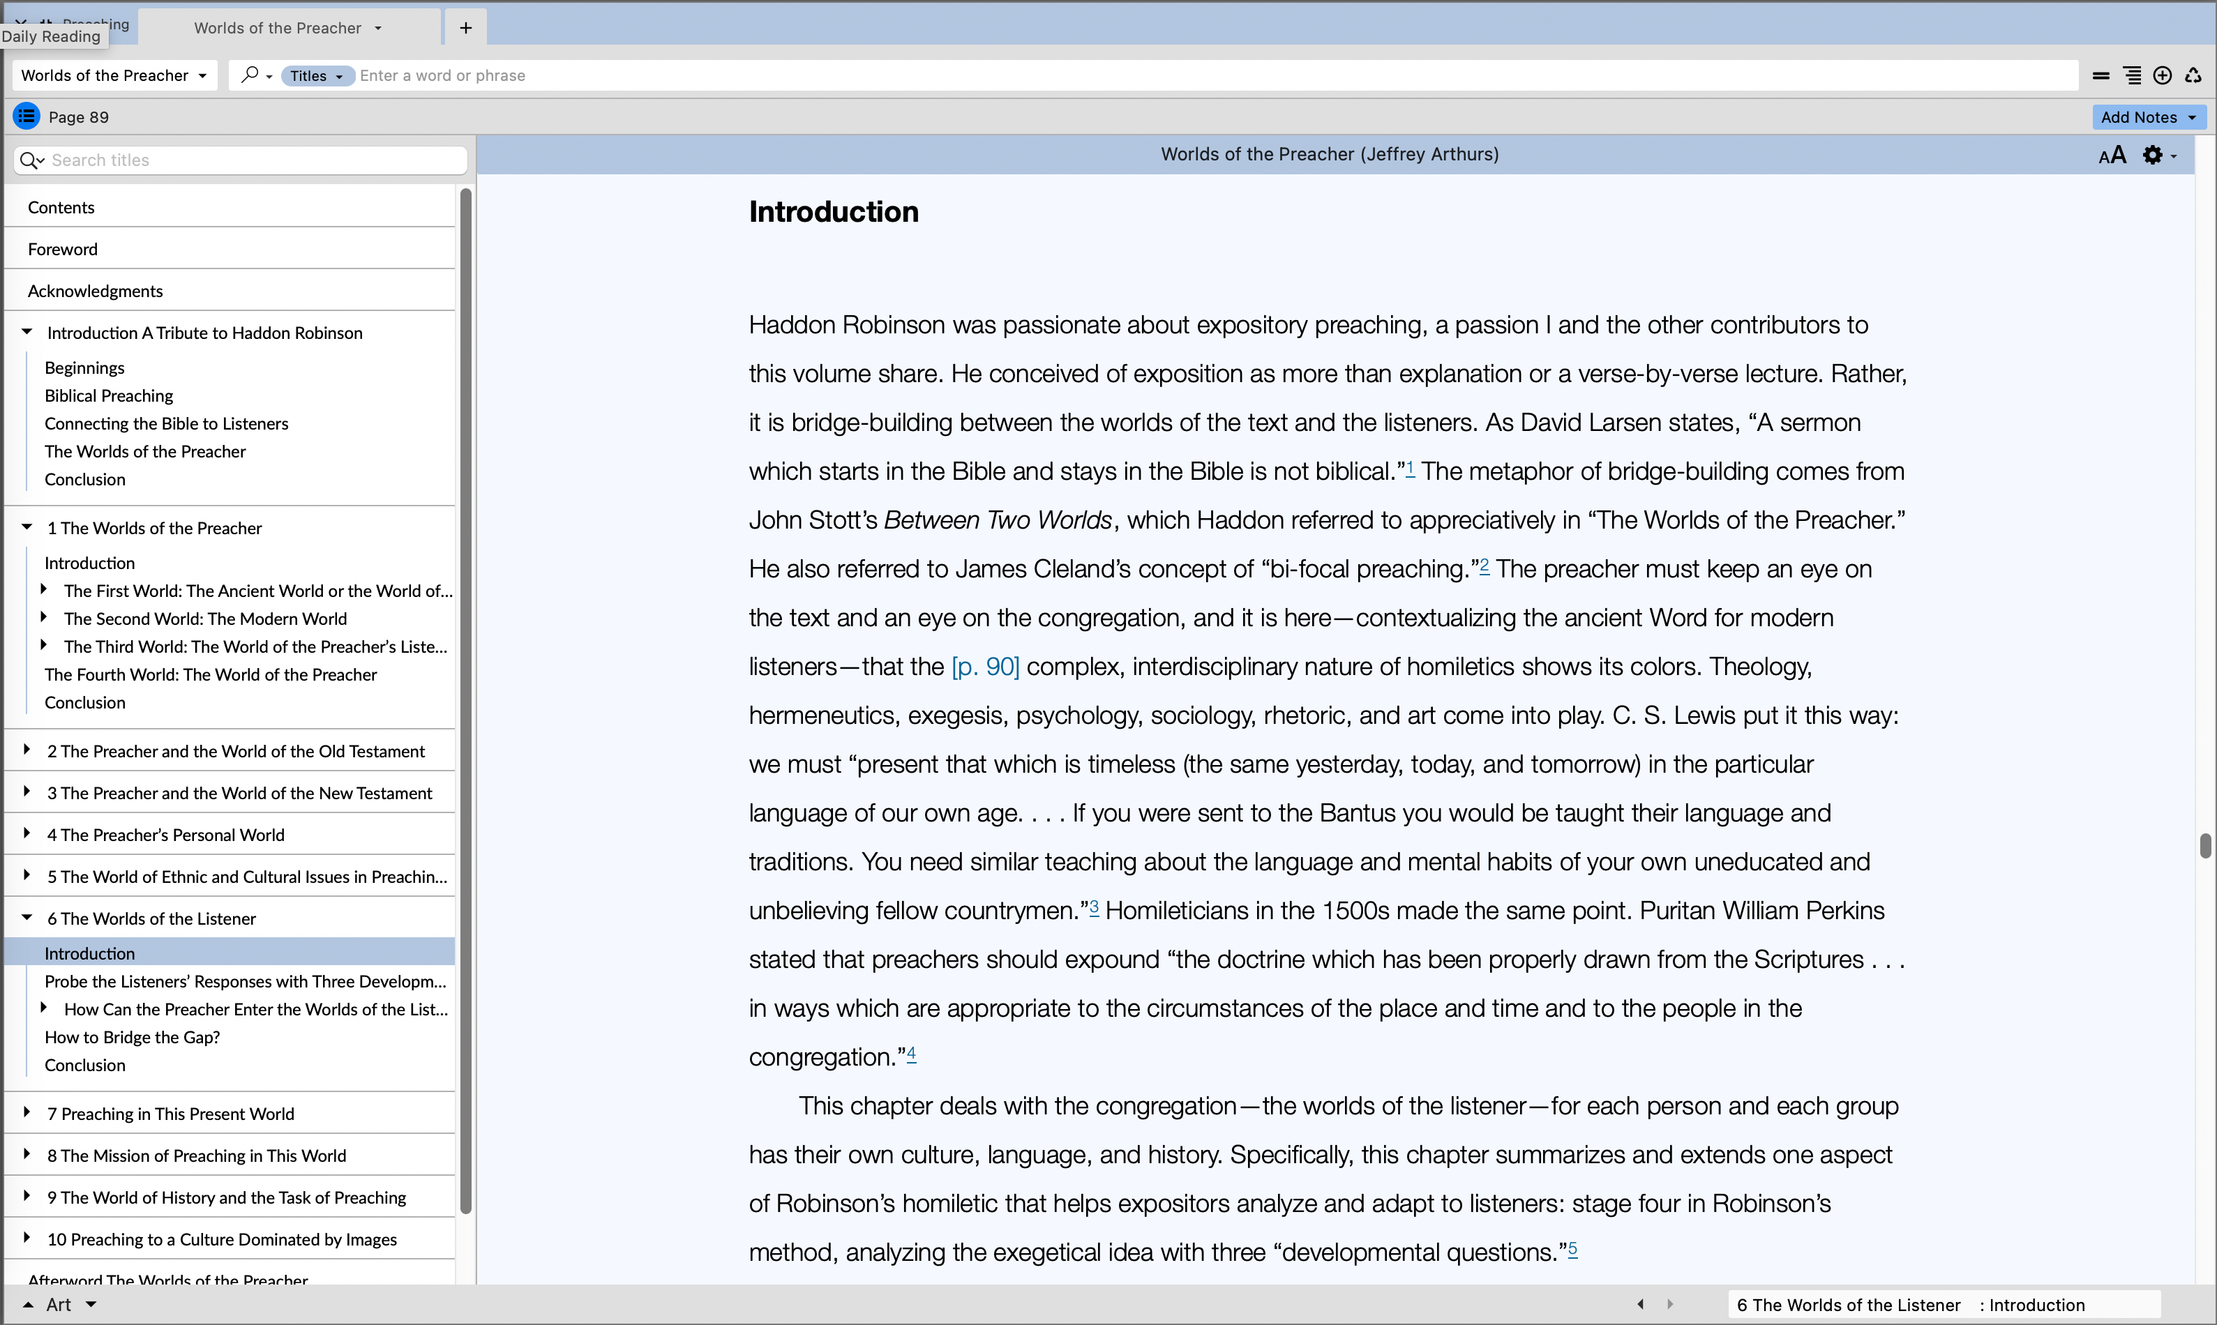Viewport: 2217px width, 1325px height.
Task: Go to How to Bridge the Gap?
Action: [x=132, y=1038]
